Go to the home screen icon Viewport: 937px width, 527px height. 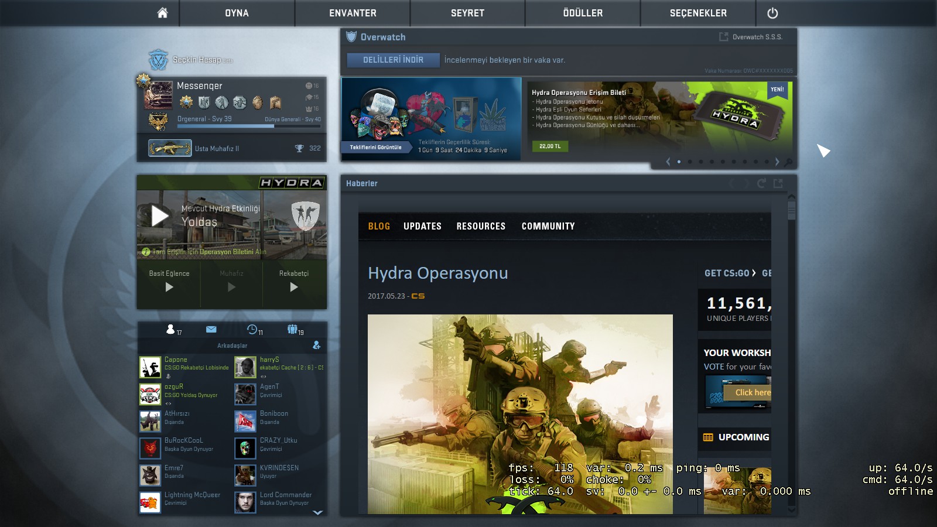click(x=162, y=13)
